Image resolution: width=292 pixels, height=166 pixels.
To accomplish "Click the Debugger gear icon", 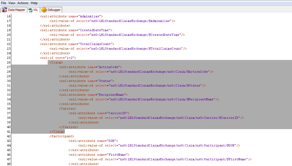I will click(x=44, y=10).
